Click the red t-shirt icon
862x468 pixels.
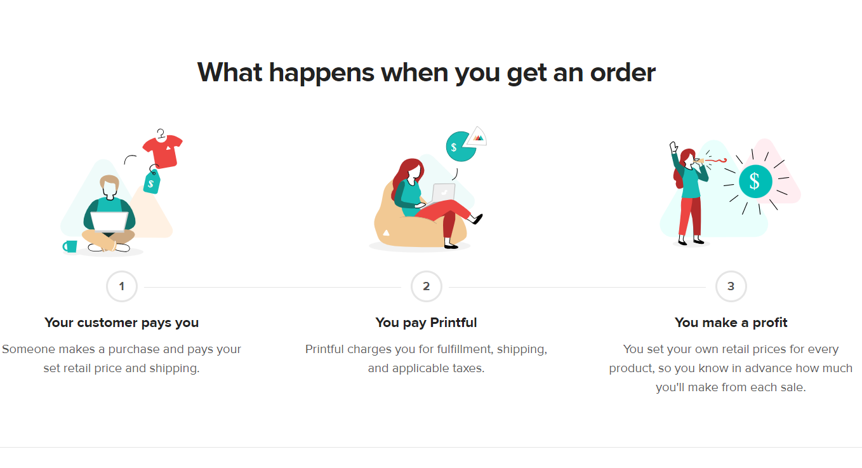162,150
